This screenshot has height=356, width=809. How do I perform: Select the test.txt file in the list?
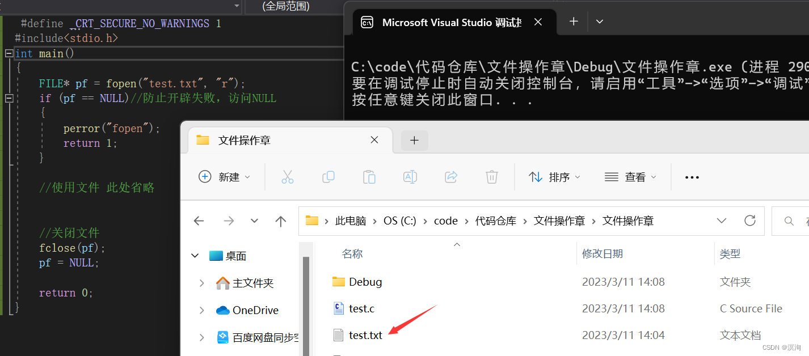pyautogui.click(x=365, y=335)
